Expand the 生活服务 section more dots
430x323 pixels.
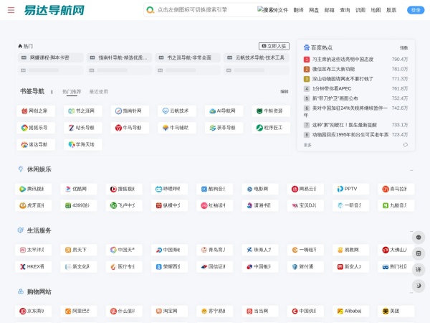click(x=411, y=231)
